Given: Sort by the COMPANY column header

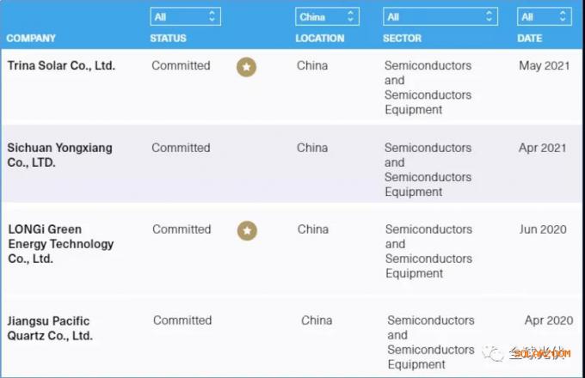Looking at the screenshot, I should click(31, 38).
